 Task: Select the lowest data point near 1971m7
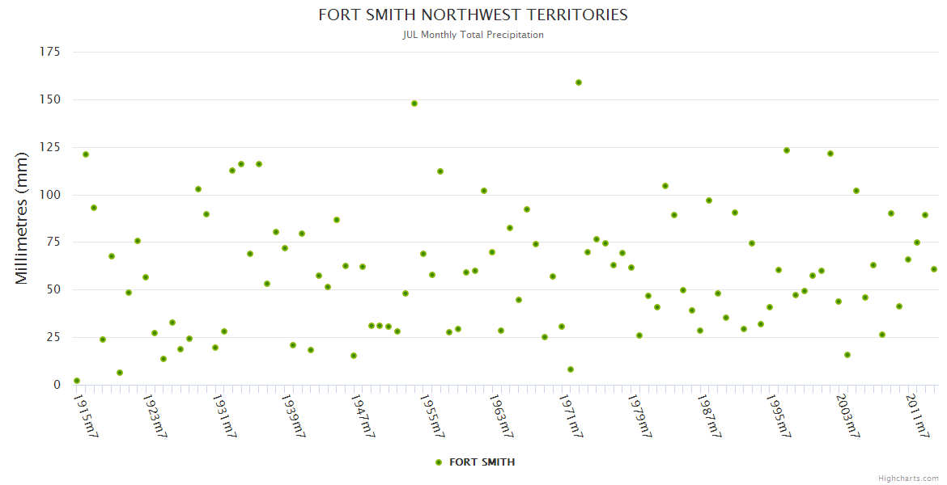pos(571,369)
